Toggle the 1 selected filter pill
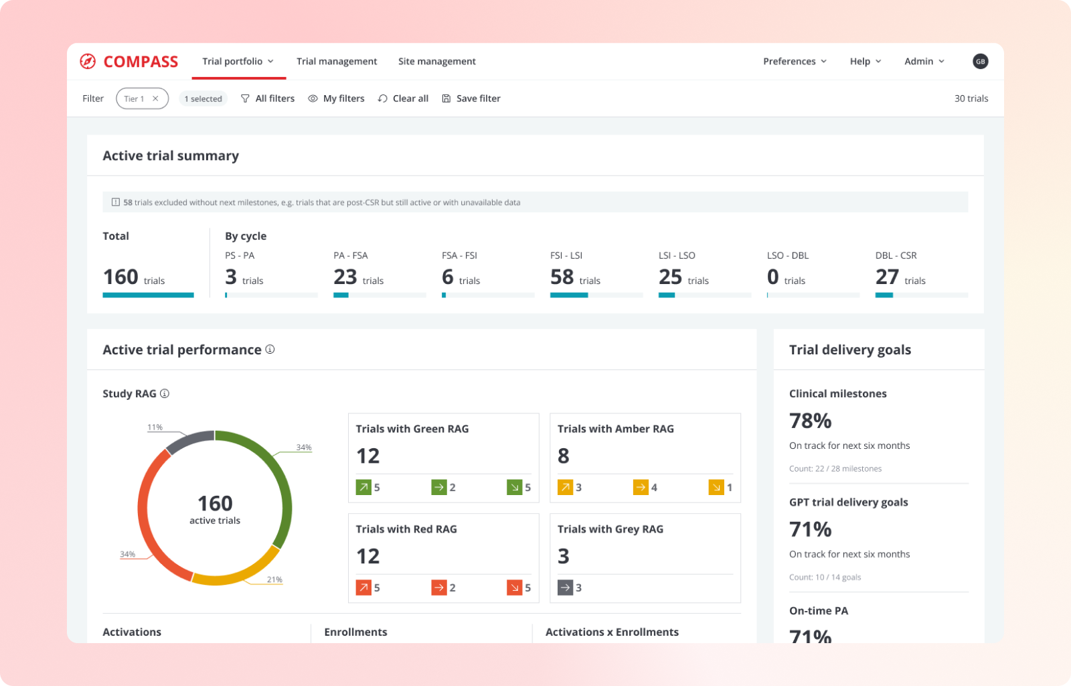1071x686 pixels. coord(203,98)
